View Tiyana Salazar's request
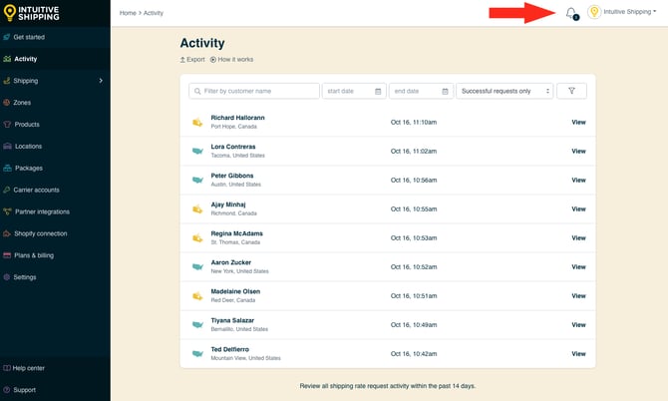The image size is (668, 401). click(578, 325)
